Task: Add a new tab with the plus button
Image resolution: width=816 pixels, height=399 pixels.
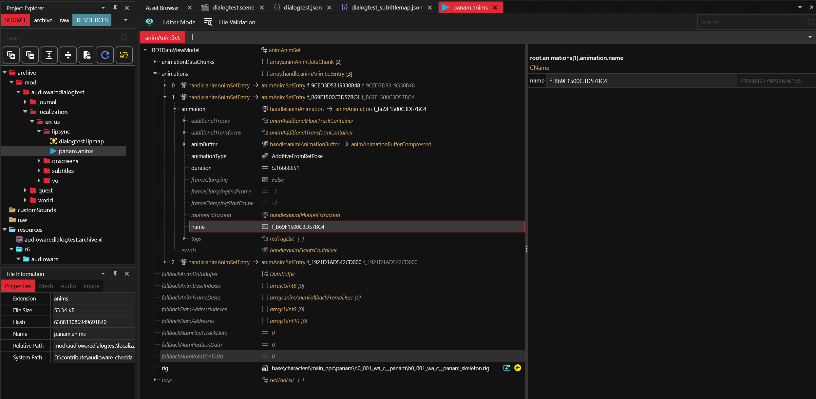Action: click(x=193, y=37)
